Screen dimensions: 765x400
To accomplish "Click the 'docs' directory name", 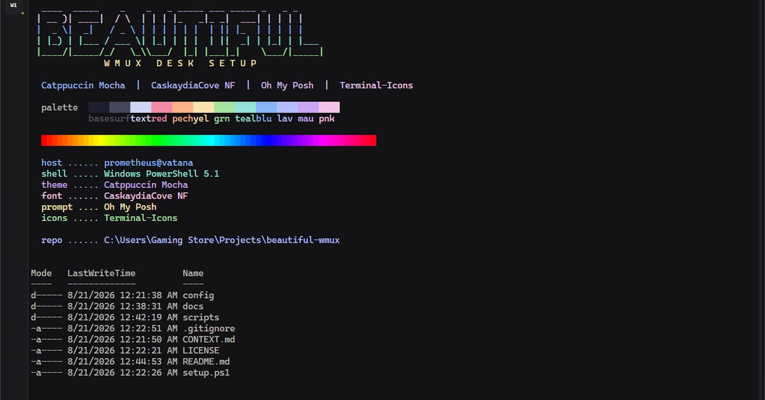I will (193, 306).
